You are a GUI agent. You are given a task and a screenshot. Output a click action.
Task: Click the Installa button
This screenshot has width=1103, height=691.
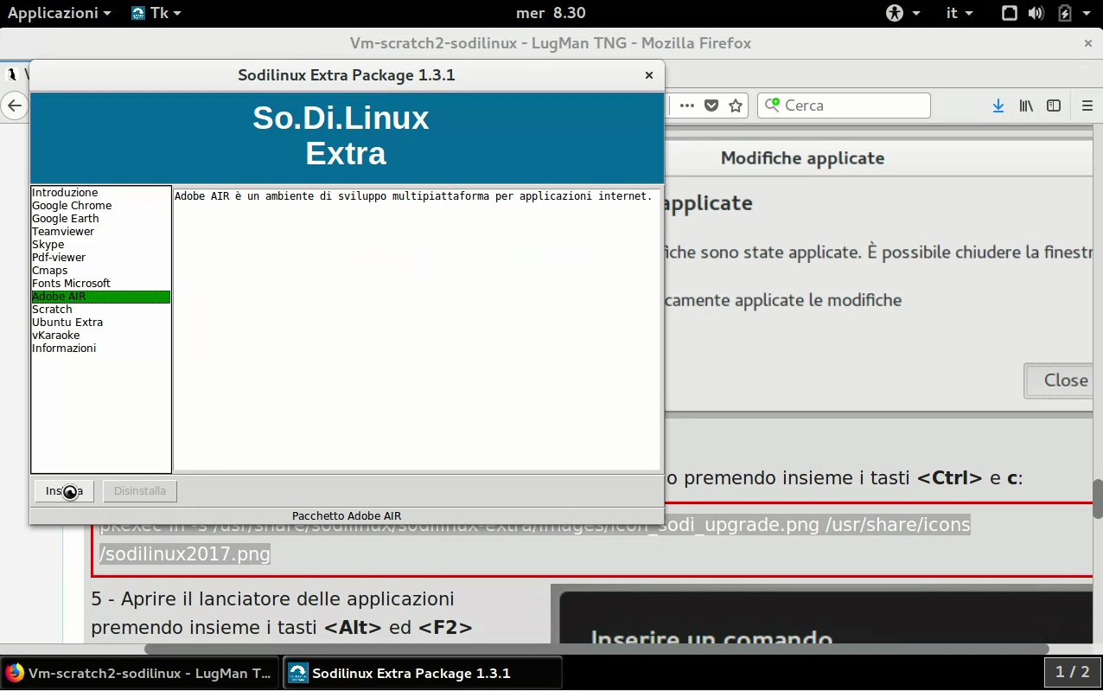(64, 491)
